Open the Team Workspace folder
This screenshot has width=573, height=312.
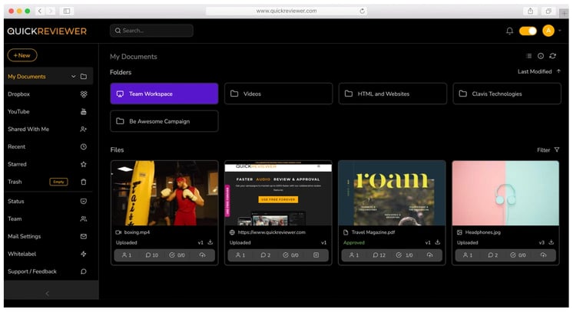click(164, 94)
